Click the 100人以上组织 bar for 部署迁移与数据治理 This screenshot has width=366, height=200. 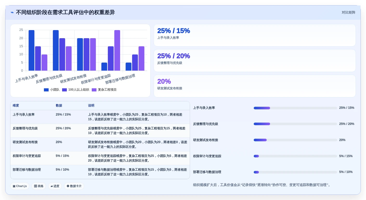[x=135, y=63]
